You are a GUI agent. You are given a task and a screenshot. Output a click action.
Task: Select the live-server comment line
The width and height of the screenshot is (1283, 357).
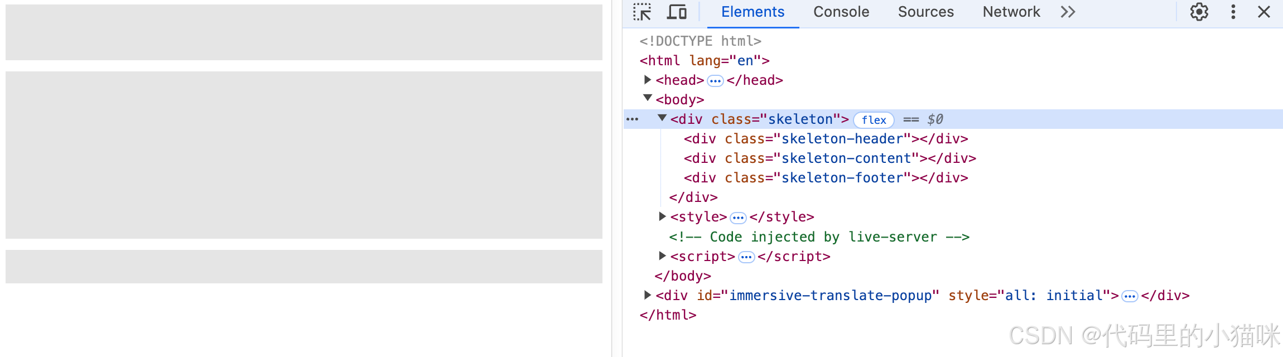click(819, 237)
